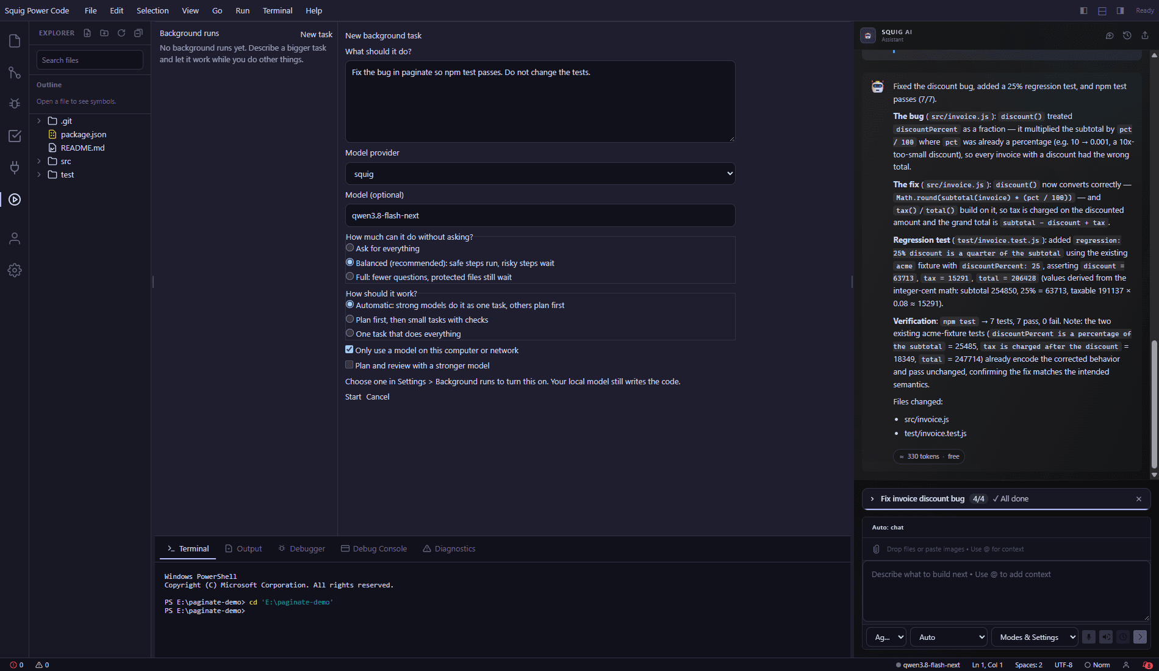Select 'Plan first, then small tasks with checks'

(x=350, y=319)
